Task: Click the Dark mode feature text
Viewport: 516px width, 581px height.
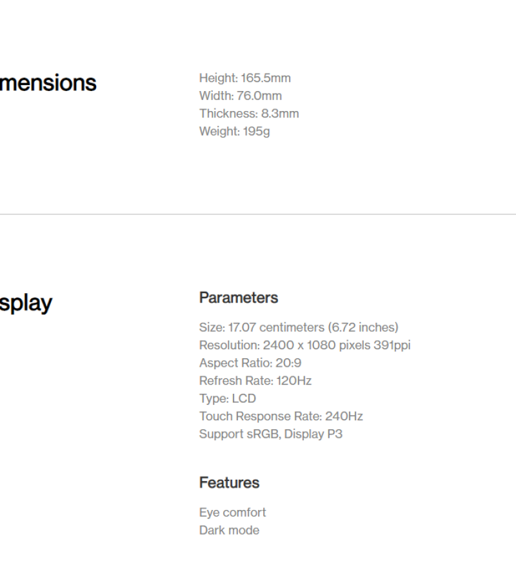Action: (x=229, y=530)
